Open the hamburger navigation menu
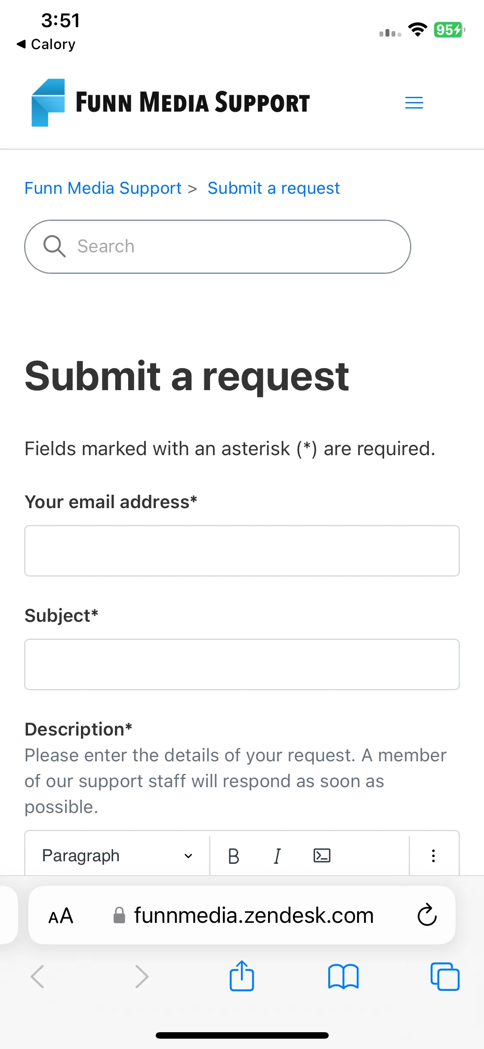 414,103
